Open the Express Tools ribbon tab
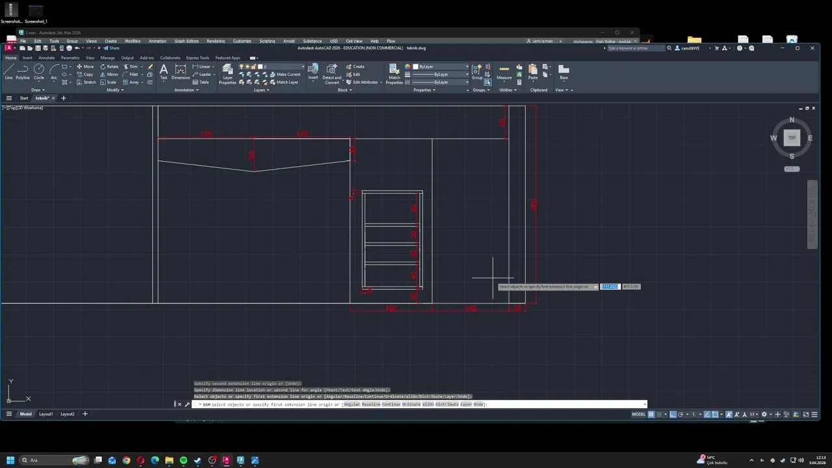The height and width of the screenshot is (468, 832). click(198, 58)
